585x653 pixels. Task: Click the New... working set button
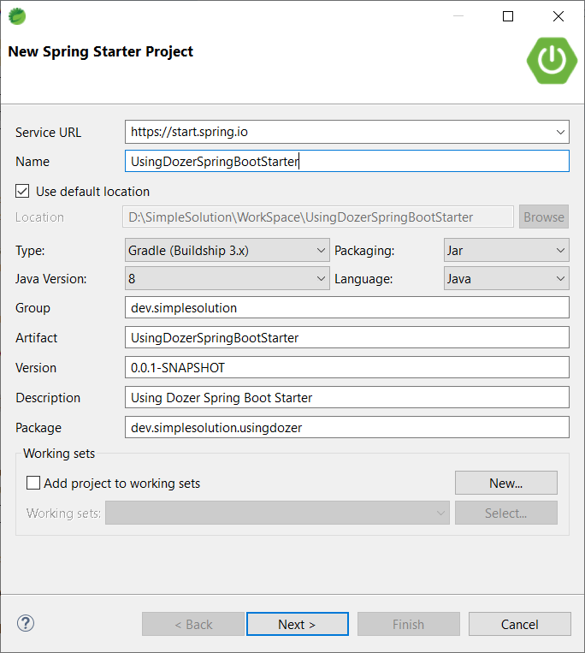click(x=506, y=483)
